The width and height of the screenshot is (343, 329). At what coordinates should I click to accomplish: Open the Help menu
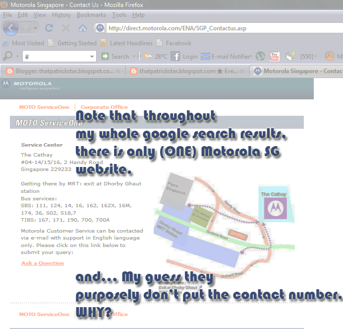(x=138, y=15)
